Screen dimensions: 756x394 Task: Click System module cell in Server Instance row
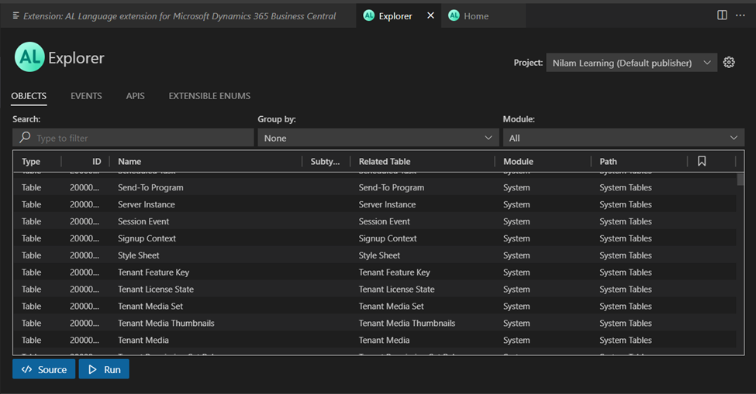(516, 204)
